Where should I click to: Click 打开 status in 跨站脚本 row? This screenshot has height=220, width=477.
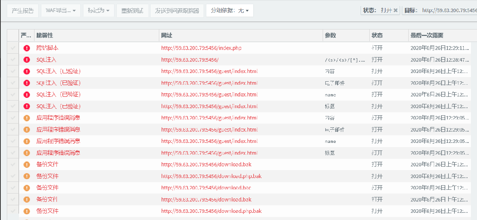tap(377, 48)
